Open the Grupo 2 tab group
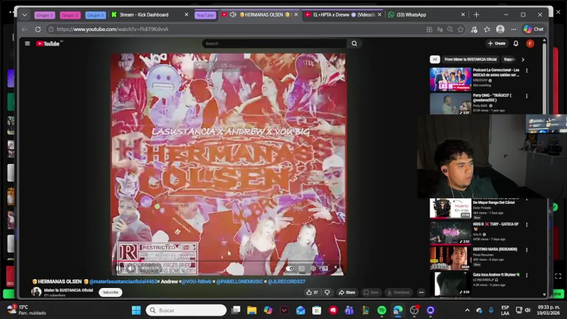567x319 pixels. (x=70, y=15)
